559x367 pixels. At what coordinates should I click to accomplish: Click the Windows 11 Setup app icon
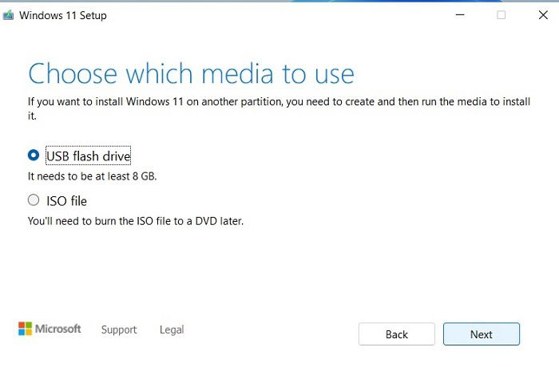pos(8,15)
